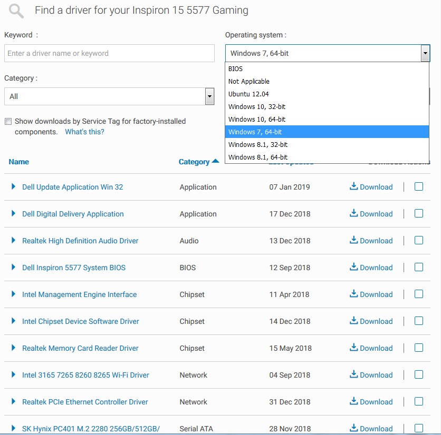The height and width of the screenshot is (435, 441).
Task: Open Intel 3165 7265 8260 8265 Wi-Fi Driver link
Action: [85, 375]
